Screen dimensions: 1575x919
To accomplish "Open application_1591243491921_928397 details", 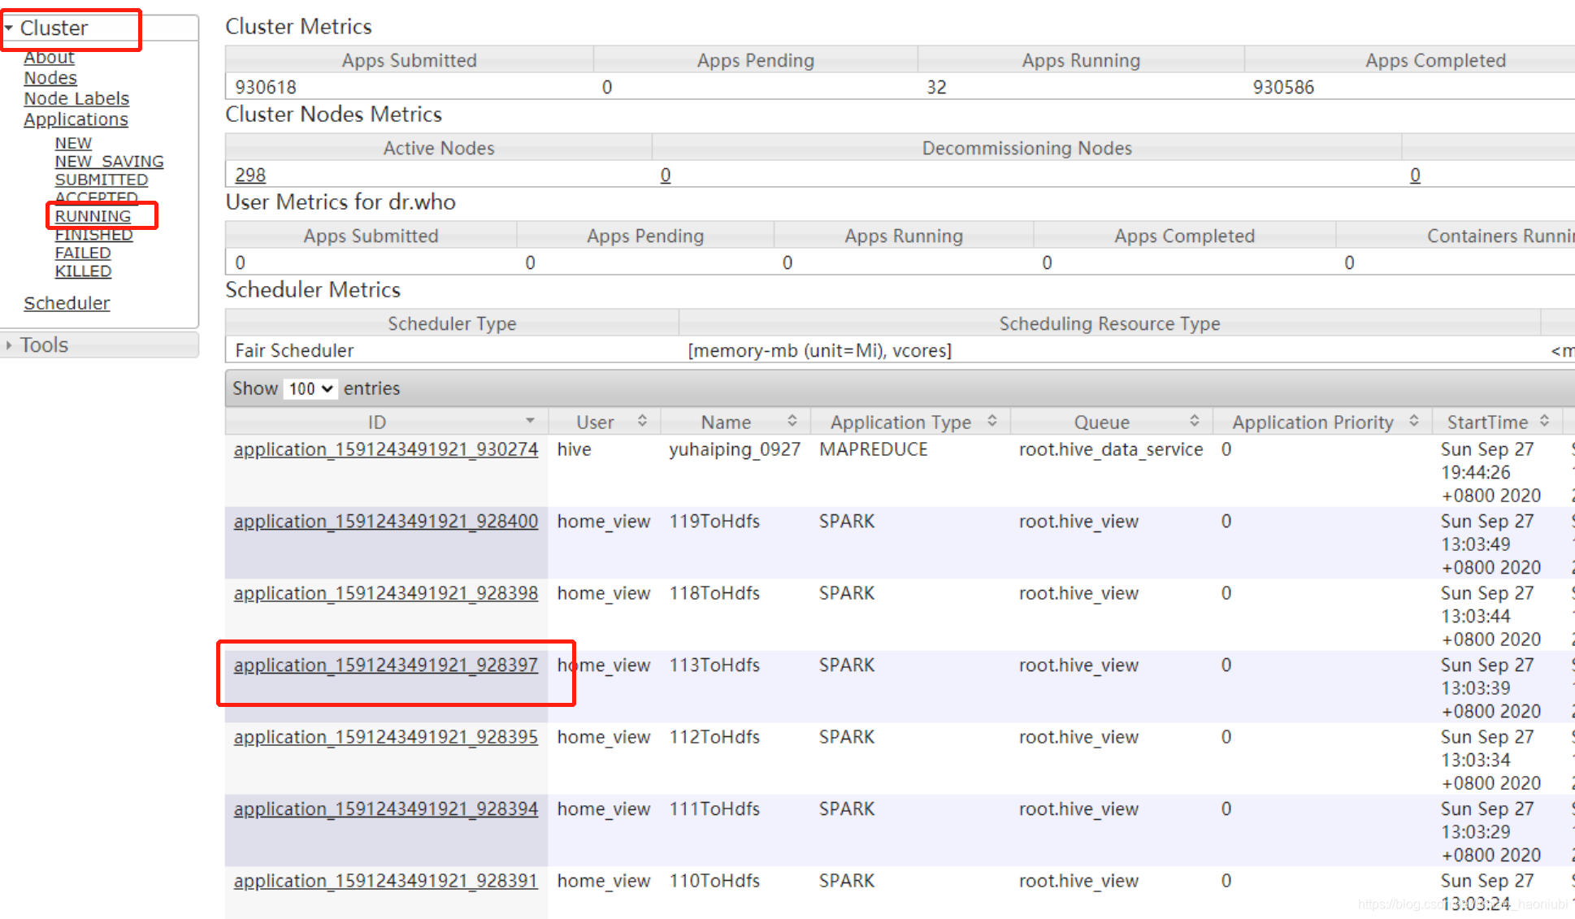I will pyautogui.click(x=385, y=665).
